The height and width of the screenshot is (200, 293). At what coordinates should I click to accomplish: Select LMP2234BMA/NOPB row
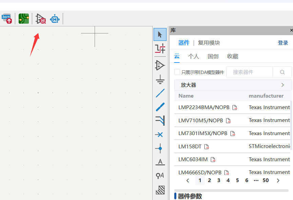(x=232, y=107)
